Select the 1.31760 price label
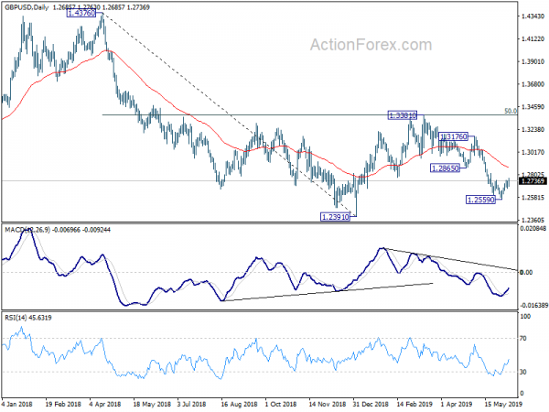Viewport: 549px width, 412px height. [x=454, y=136]
